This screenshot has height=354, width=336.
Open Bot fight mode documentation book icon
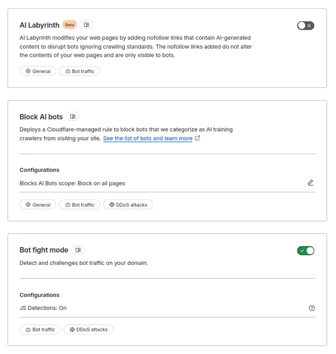point(78,250)
